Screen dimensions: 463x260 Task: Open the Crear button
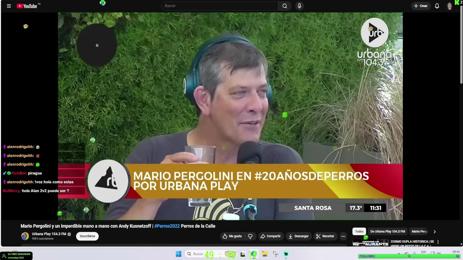(421, 6)
